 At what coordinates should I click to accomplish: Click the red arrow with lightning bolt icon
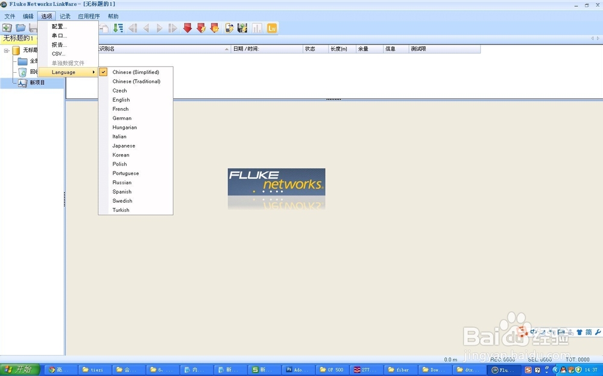coord(201,28)
